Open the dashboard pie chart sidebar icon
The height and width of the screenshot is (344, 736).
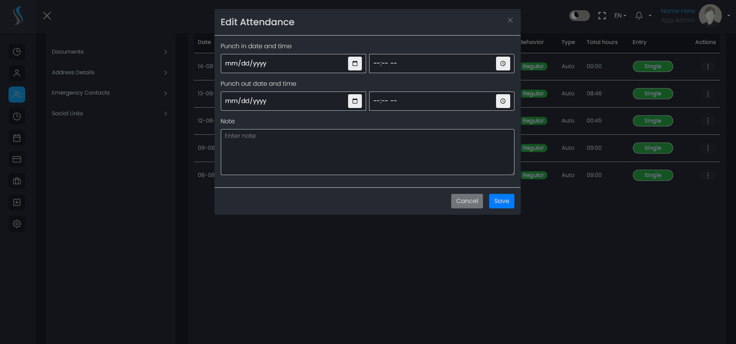[17, 52]
